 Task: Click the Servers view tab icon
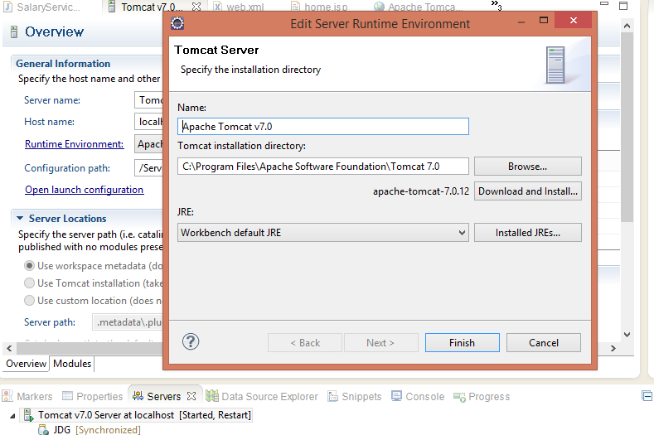[x=138, y=396]
